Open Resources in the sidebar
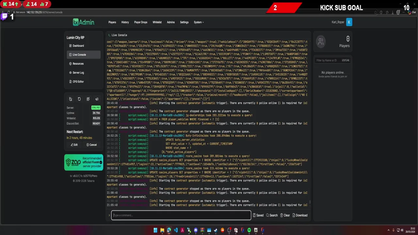Image resolution: width=418 pixels, height=235 pixels. coord(84,64)
